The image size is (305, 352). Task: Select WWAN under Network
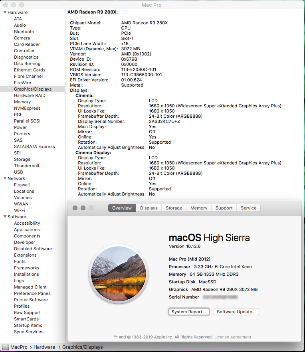[21, 204]
